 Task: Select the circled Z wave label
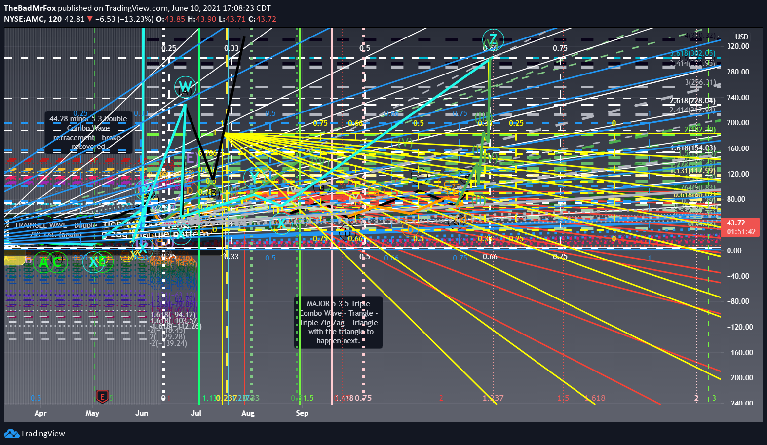[x=493, y=40]
